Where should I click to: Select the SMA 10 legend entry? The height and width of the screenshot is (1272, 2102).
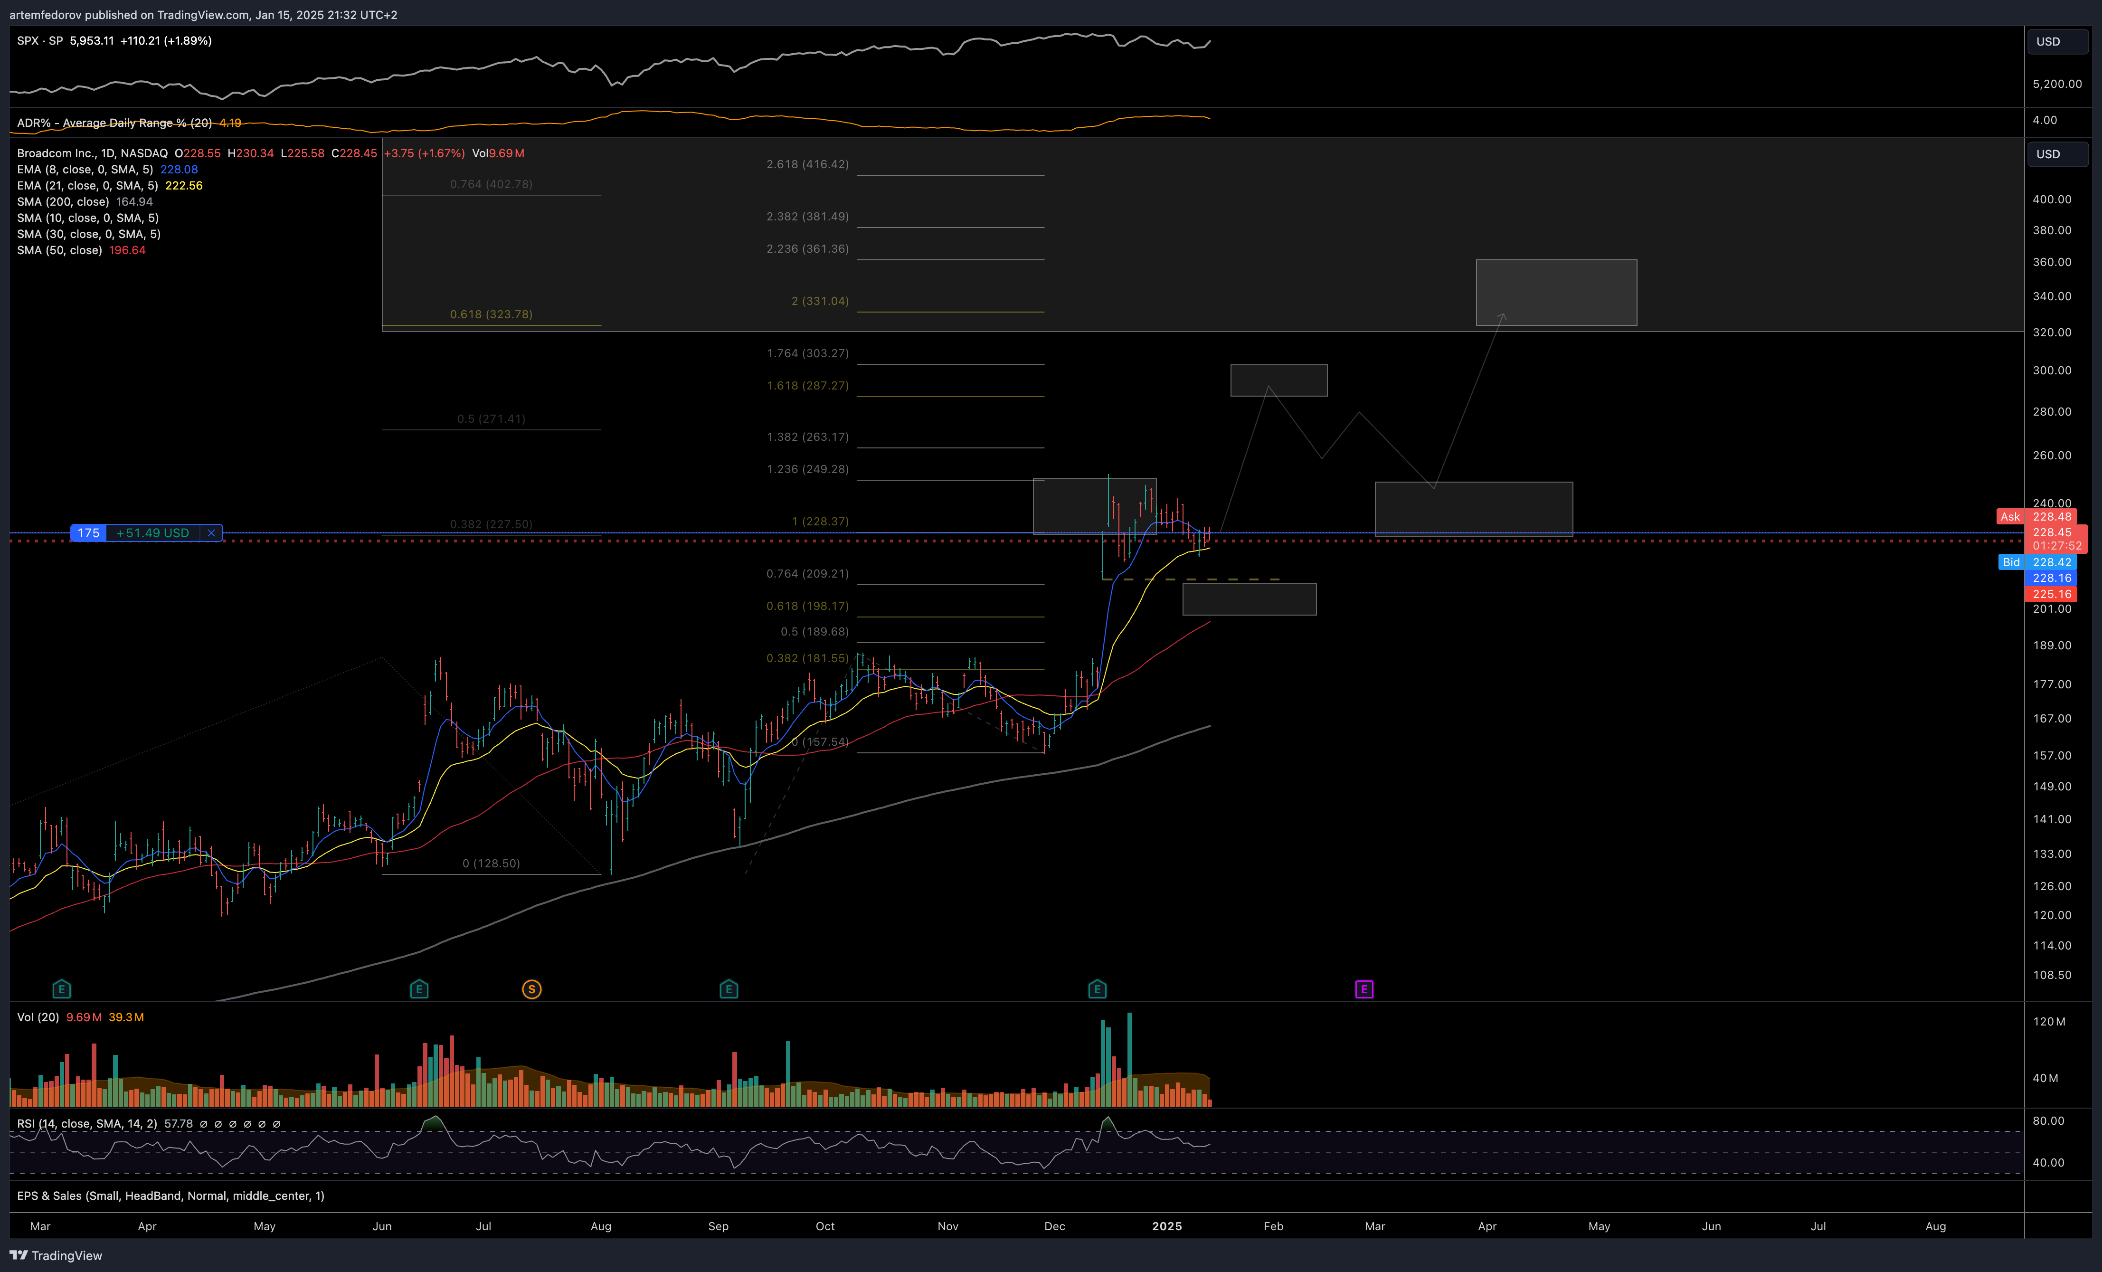[x=88, y=218]
